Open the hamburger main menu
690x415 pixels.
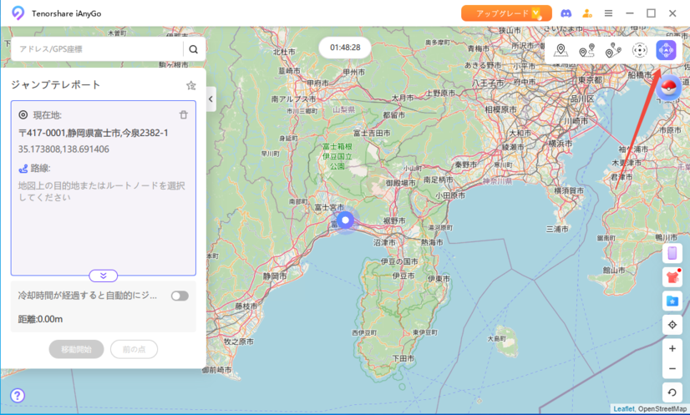[608, 13]
